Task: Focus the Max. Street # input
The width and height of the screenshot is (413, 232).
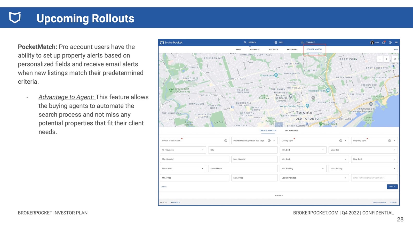Action: pos(255,159)
